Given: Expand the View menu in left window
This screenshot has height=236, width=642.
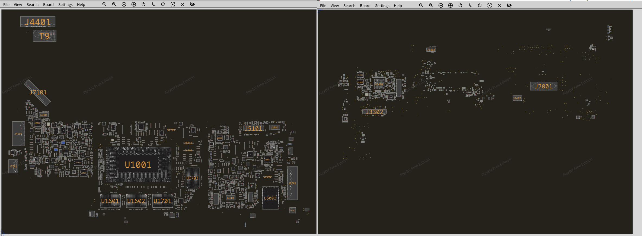Looking at the screenshot, I should point(18,5).
